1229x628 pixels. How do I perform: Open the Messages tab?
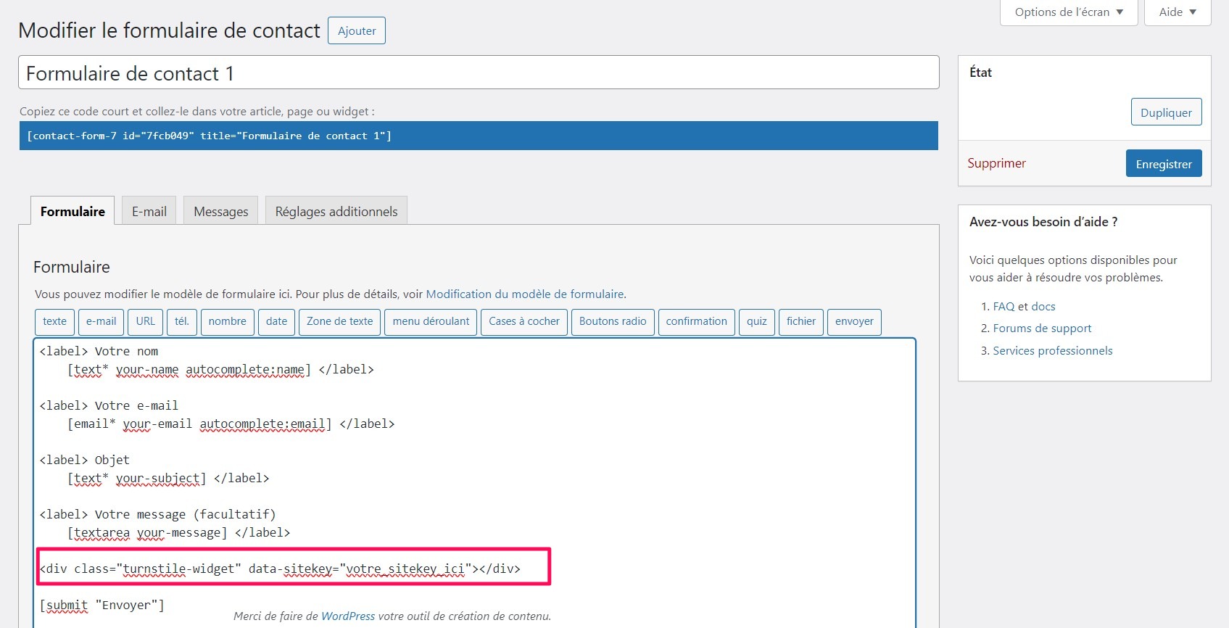tap(221, 211)
